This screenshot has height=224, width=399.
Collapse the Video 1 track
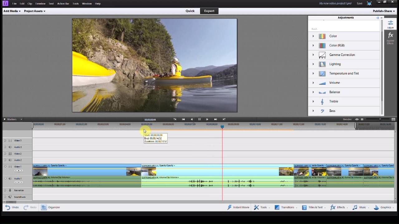pyautogui.click(x=5, y=167)
